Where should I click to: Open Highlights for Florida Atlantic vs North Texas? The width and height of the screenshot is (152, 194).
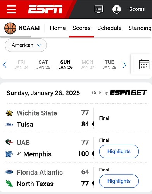tap(119, 181)
